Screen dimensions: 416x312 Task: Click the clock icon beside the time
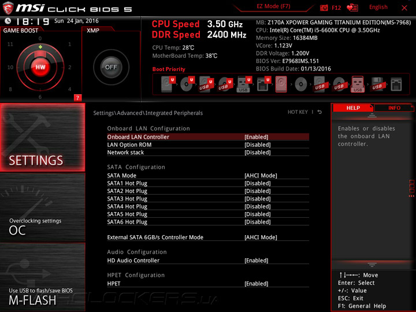click(x=8, y=21)
